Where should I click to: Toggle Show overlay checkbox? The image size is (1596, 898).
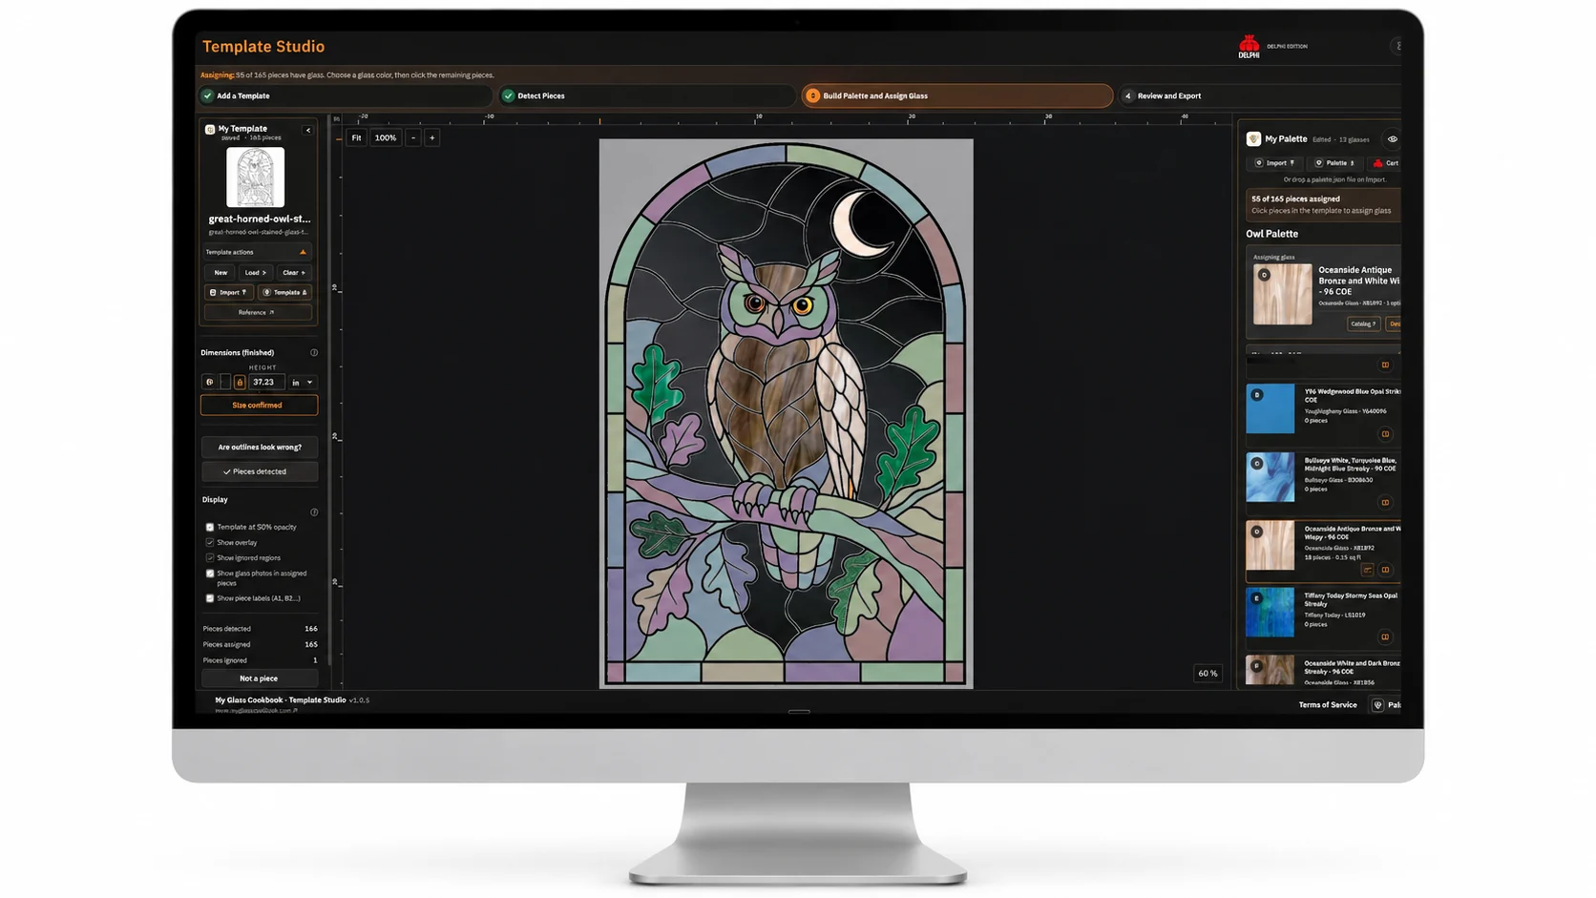point(210,543)
